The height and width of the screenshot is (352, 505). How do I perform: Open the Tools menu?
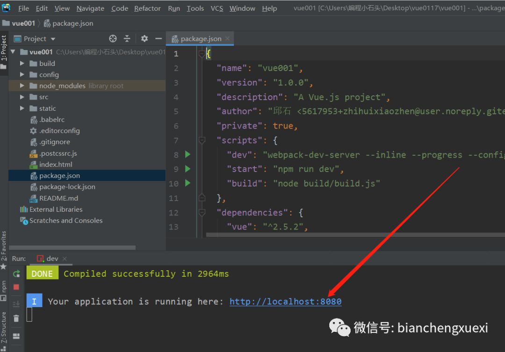pos(195,8)
